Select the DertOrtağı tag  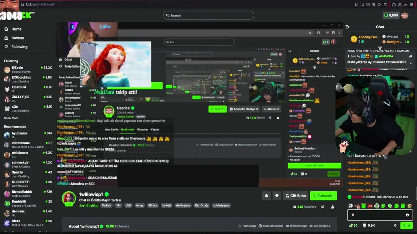[201, 205]
